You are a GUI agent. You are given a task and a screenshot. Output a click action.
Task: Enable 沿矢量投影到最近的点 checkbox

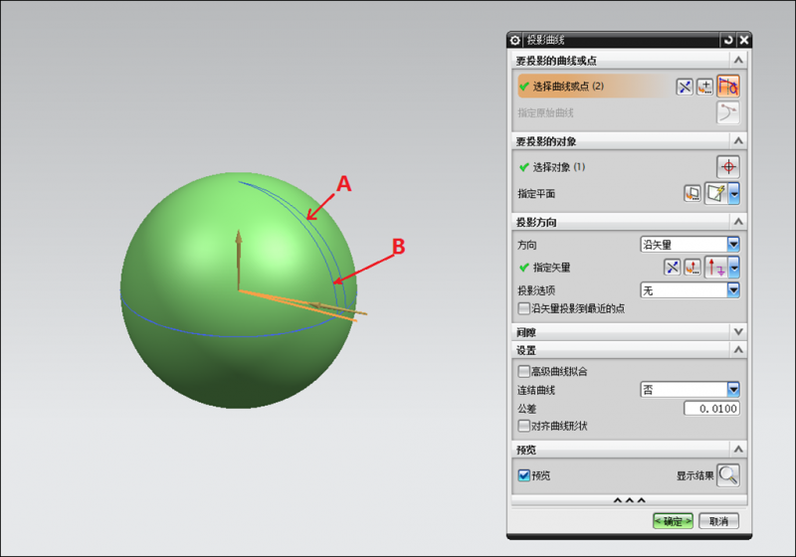click(x=524, y=309)
